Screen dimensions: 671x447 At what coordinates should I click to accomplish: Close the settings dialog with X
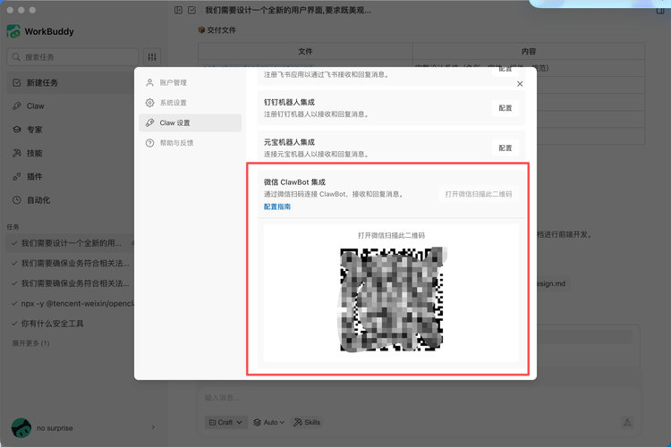[520, 84]
